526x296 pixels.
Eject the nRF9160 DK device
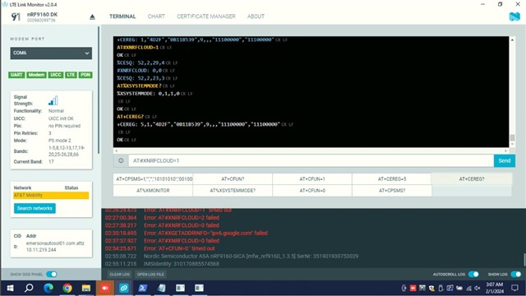point(92,16)
